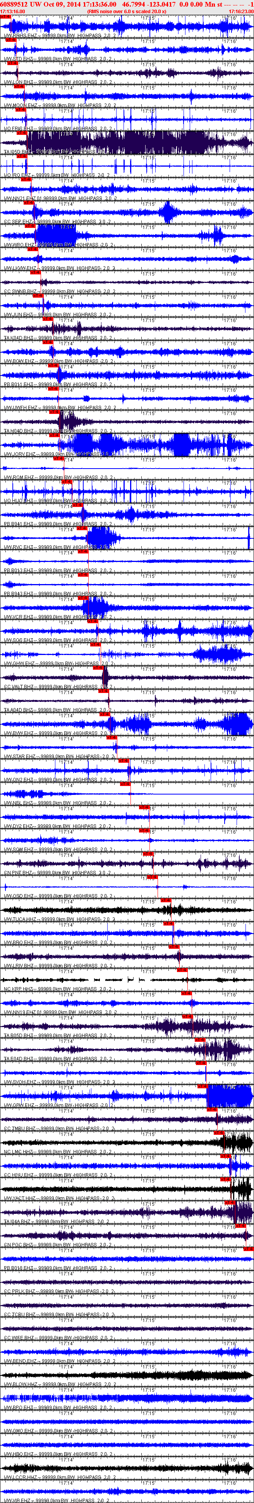Image resolution: width=254 pixels, height=1503 pixels.
Task: Select the PB.B018 EHZ station label
Action: pyautogui.click(x=58, y=1269)
